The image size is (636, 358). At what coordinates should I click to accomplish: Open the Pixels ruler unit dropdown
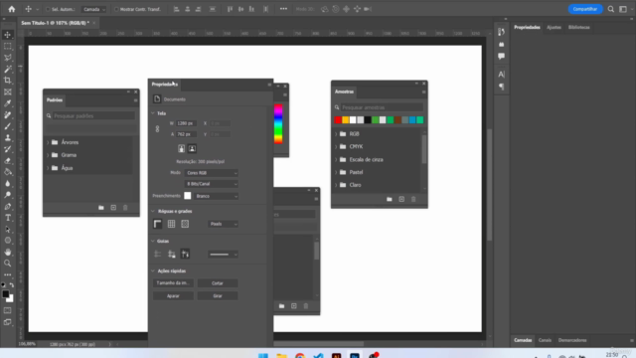tap(223, 224)
